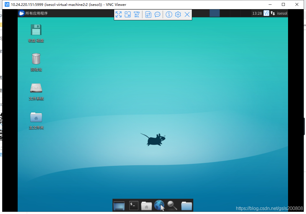This screenshot has height=214, width=306.
Task: Open the 所有应用程序 applications menu
Action: coord(33,13)
